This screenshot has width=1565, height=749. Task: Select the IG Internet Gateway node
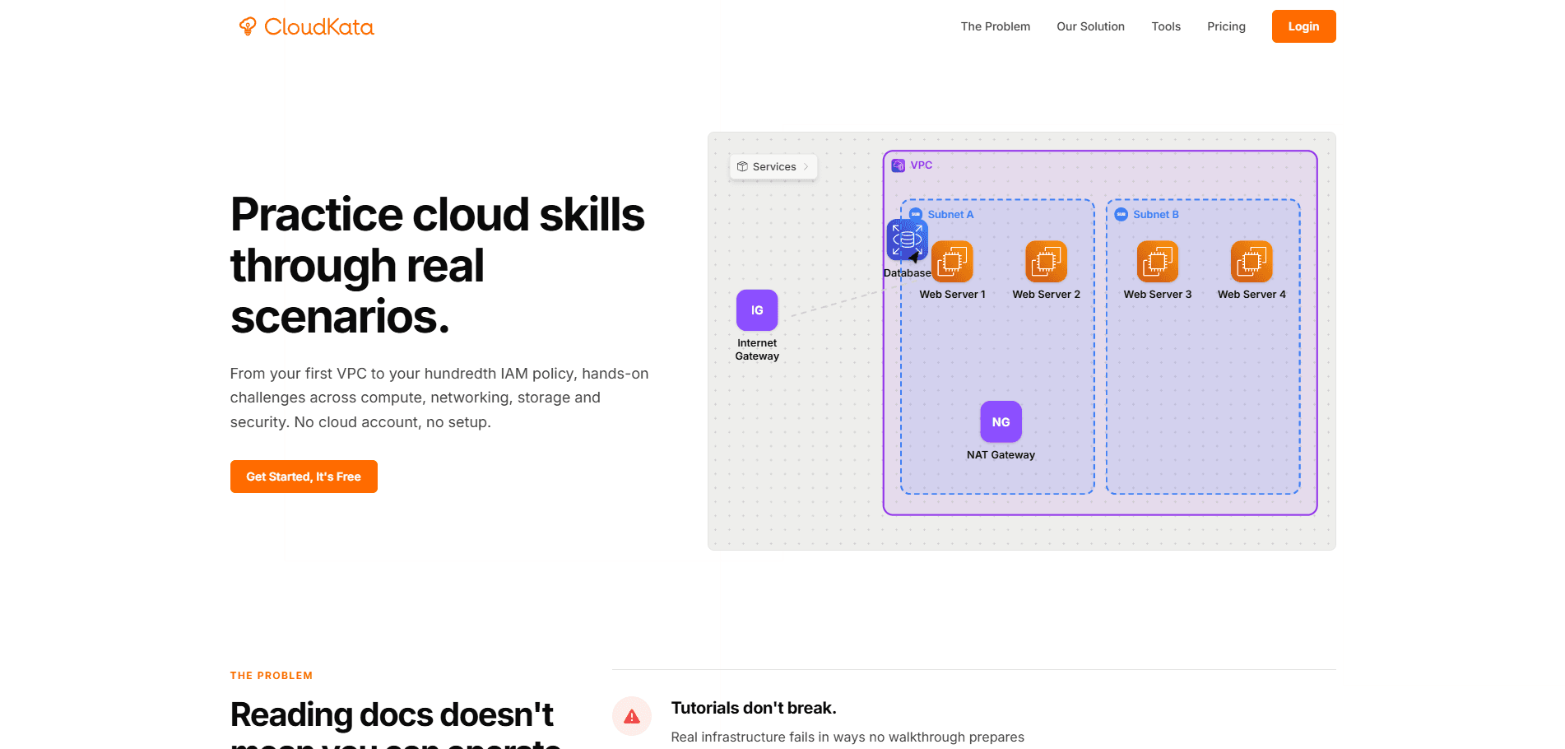pos(757,310)
